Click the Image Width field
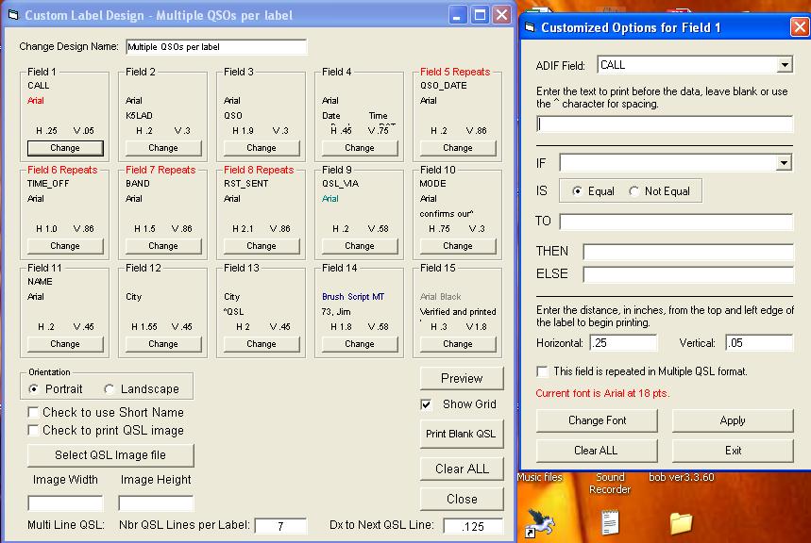This screenshot has width=811, height=543. [x=65, y=502]
